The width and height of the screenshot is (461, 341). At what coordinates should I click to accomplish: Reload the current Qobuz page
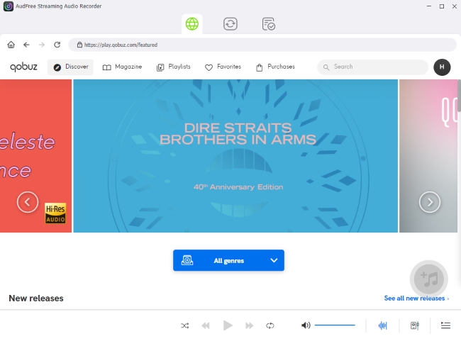(x=57, y=45)
